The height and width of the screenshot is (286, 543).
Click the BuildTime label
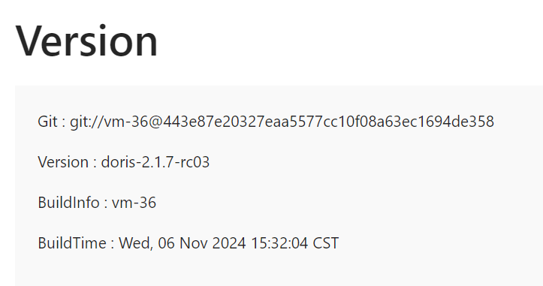pyautogui.click(x=72, y=243)
